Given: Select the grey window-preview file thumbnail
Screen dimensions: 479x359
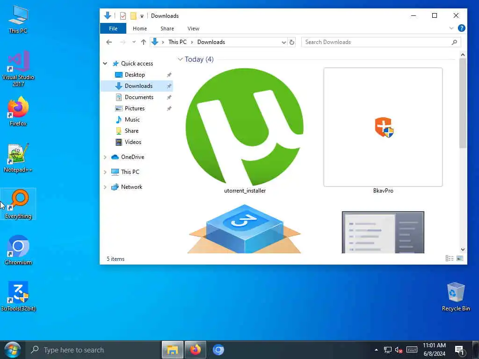Looking at the screenshot, I should coord(383,232).
